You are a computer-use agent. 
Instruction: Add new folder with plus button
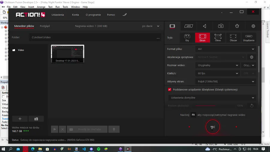click(x=20, y=119)
